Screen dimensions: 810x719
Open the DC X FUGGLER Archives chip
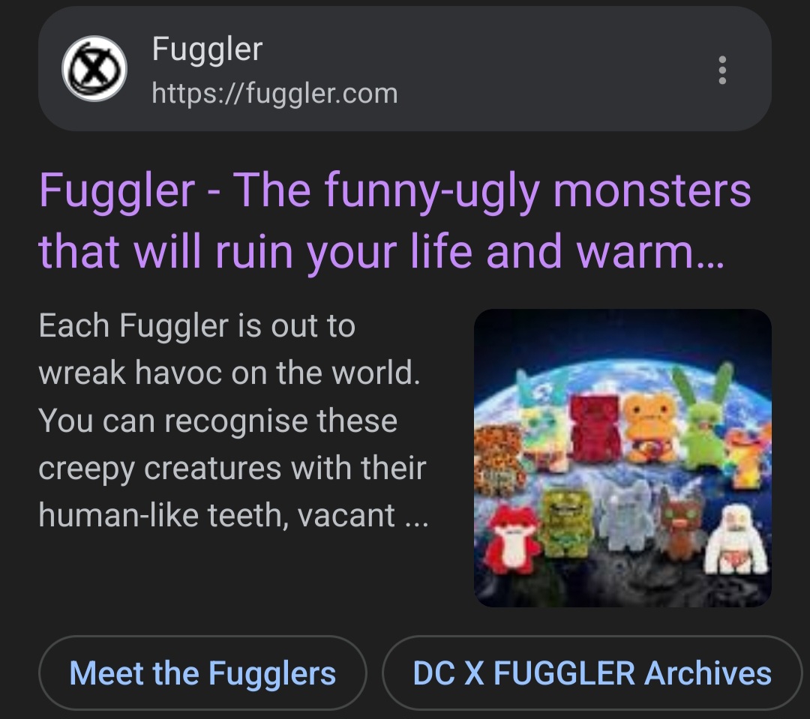(592, 673)
